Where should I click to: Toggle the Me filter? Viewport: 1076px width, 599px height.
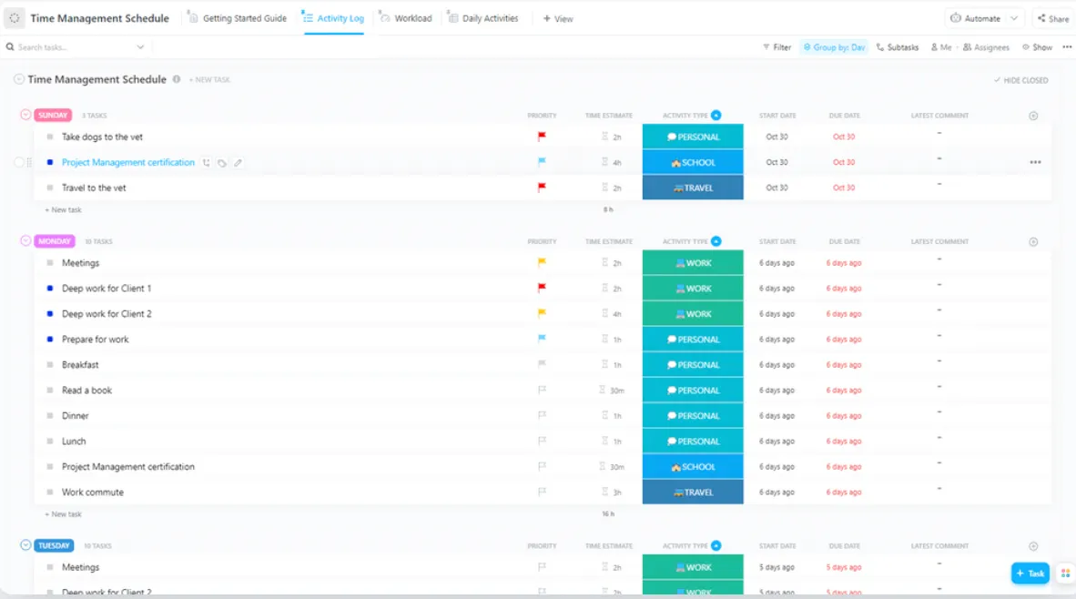[x=940, y=47]
